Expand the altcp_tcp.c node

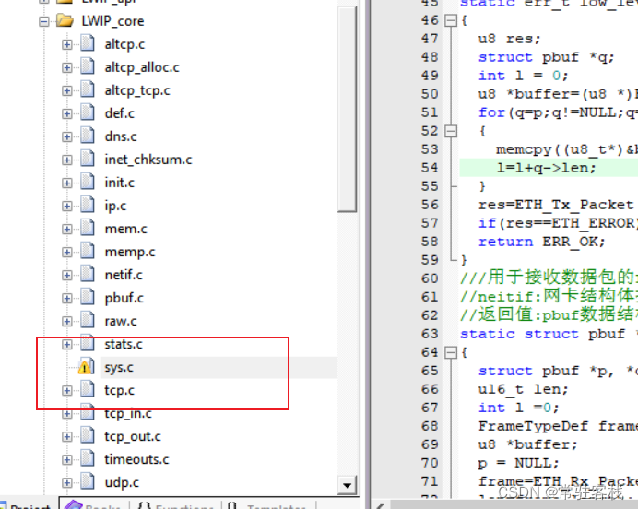coord(67,90)
